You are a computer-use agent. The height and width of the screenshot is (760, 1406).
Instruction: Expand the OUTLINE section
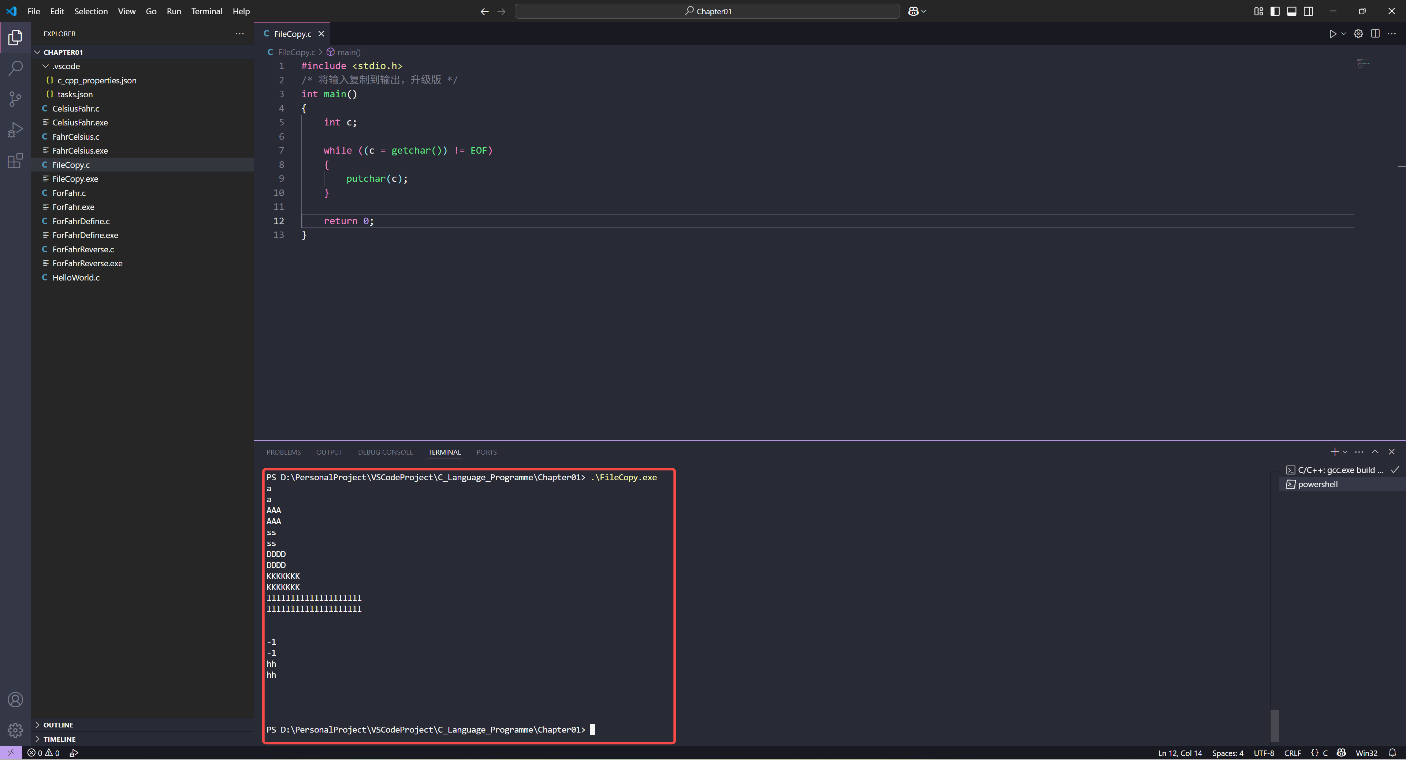(58, 725)
